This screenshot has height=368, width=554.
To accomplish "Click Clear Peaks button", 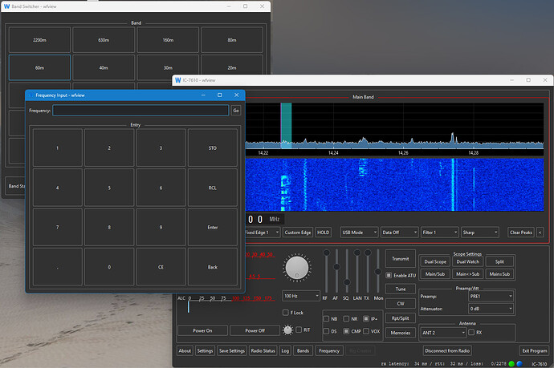I will (x=521, y=233).
